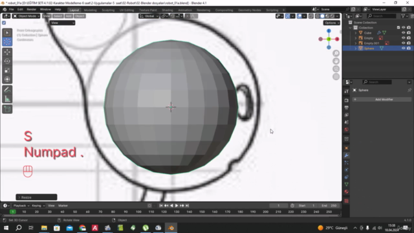414x233 pixels.
Task: Uncheck the Collection exclude checkbox
Action: (398, 27)
